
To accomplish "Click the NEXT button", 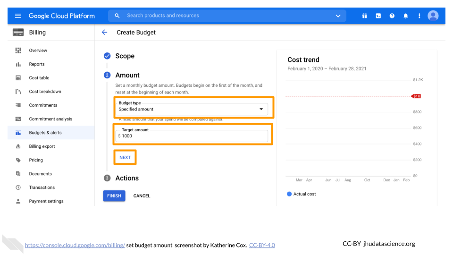I will 125,158.
